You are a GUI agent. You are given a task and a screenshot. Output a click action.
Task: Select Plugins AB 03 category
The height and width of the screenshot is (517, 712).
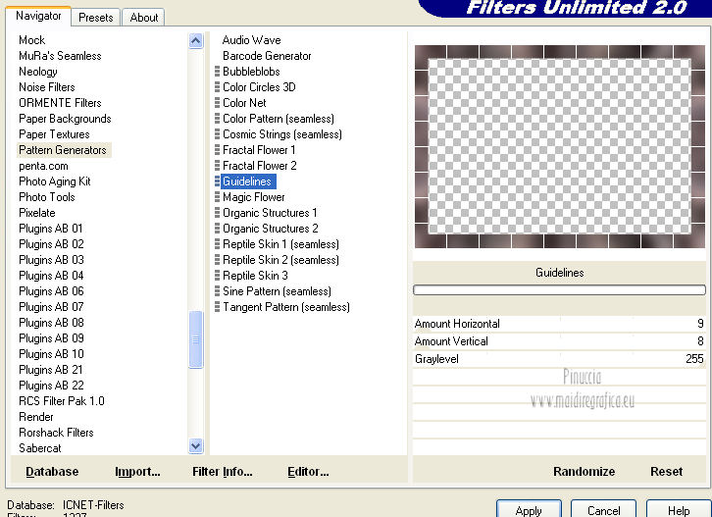click(51, 260)
